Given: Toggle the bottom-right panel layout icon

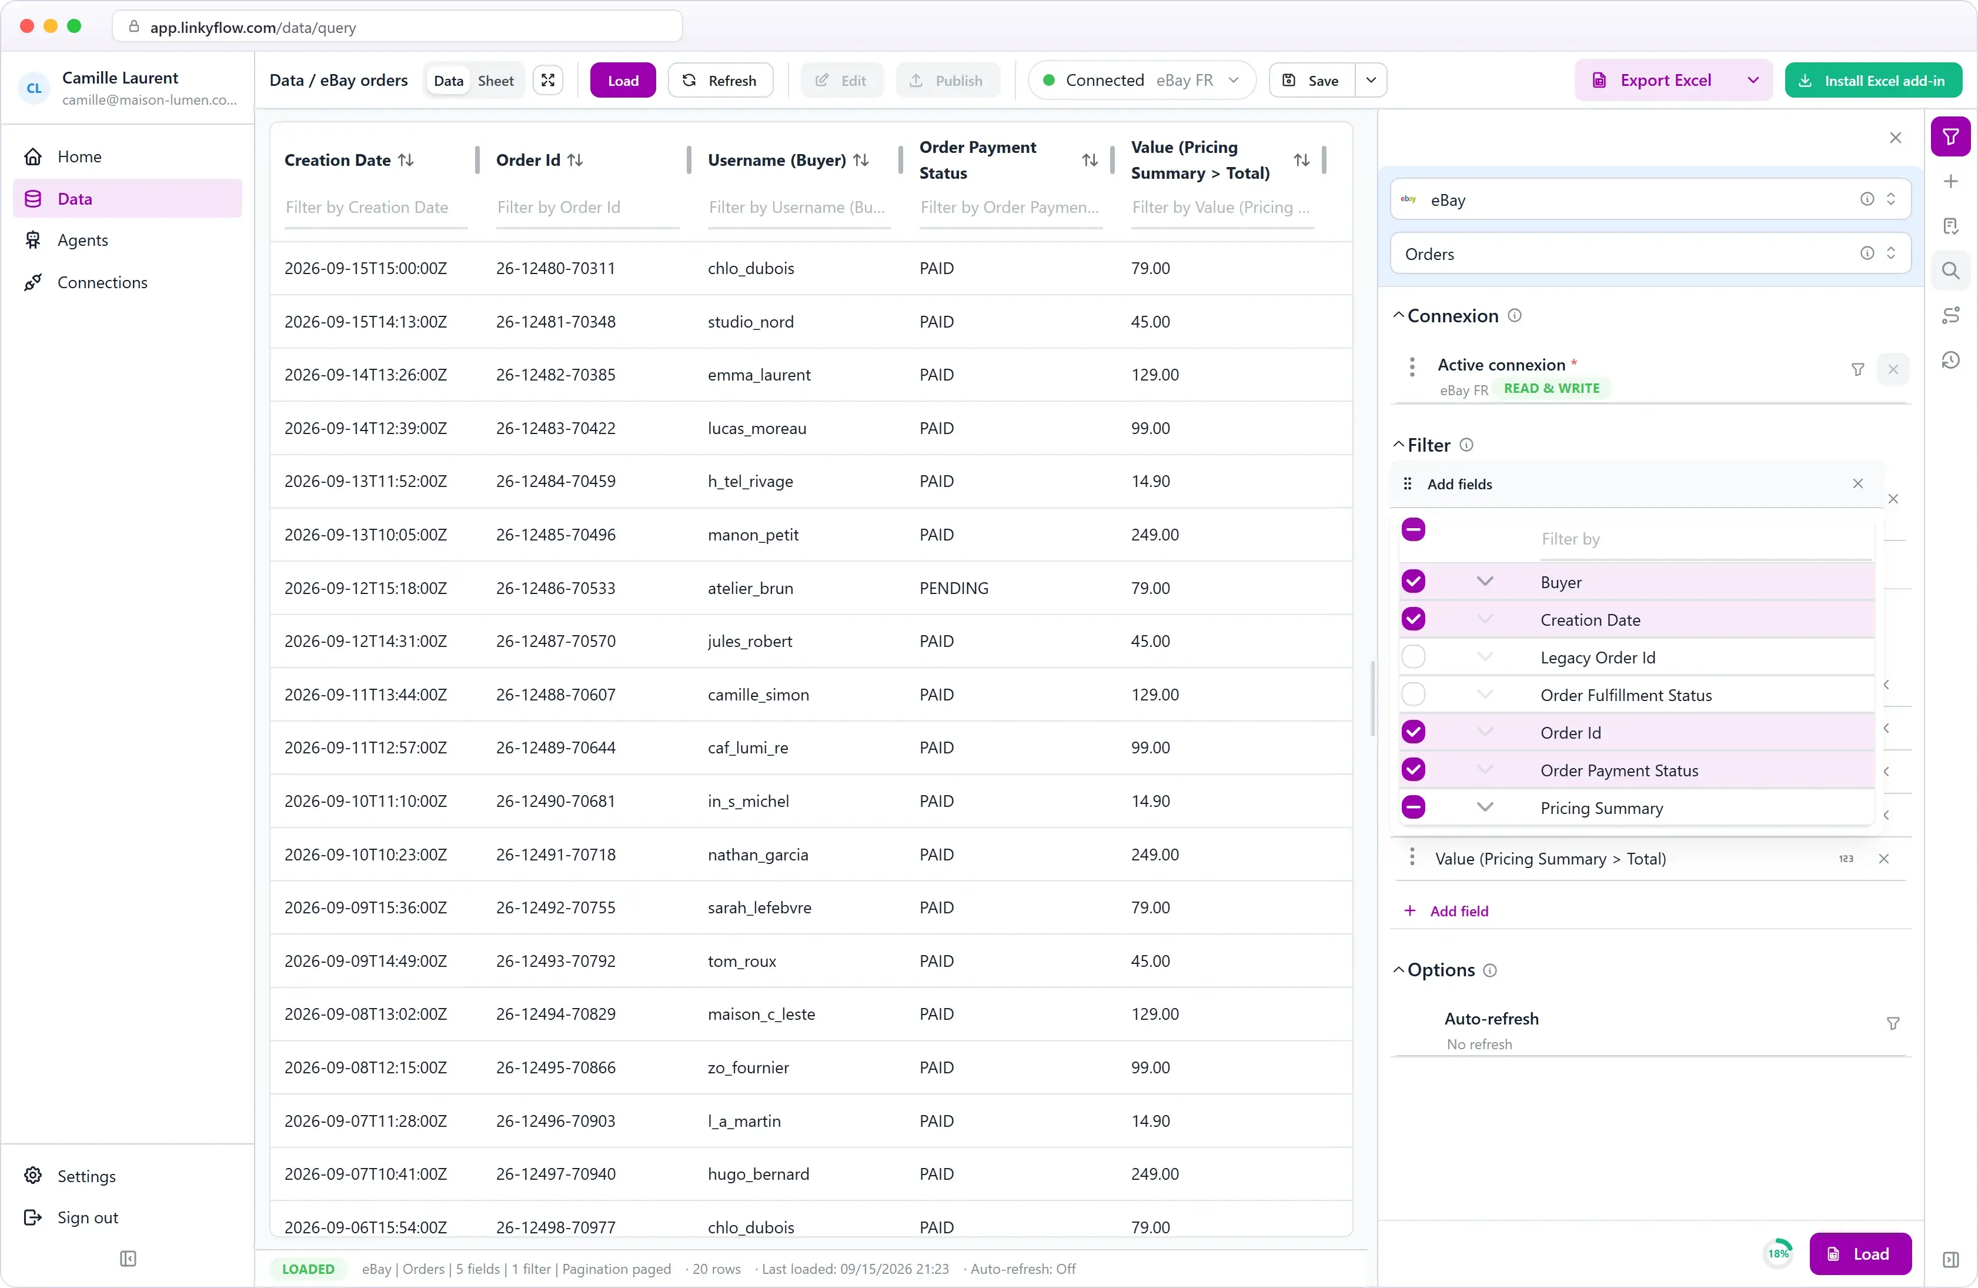Looking at the screenshot, I should [1950, 1260].
